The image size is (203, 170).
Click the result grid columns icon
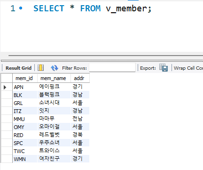(41, 68)
